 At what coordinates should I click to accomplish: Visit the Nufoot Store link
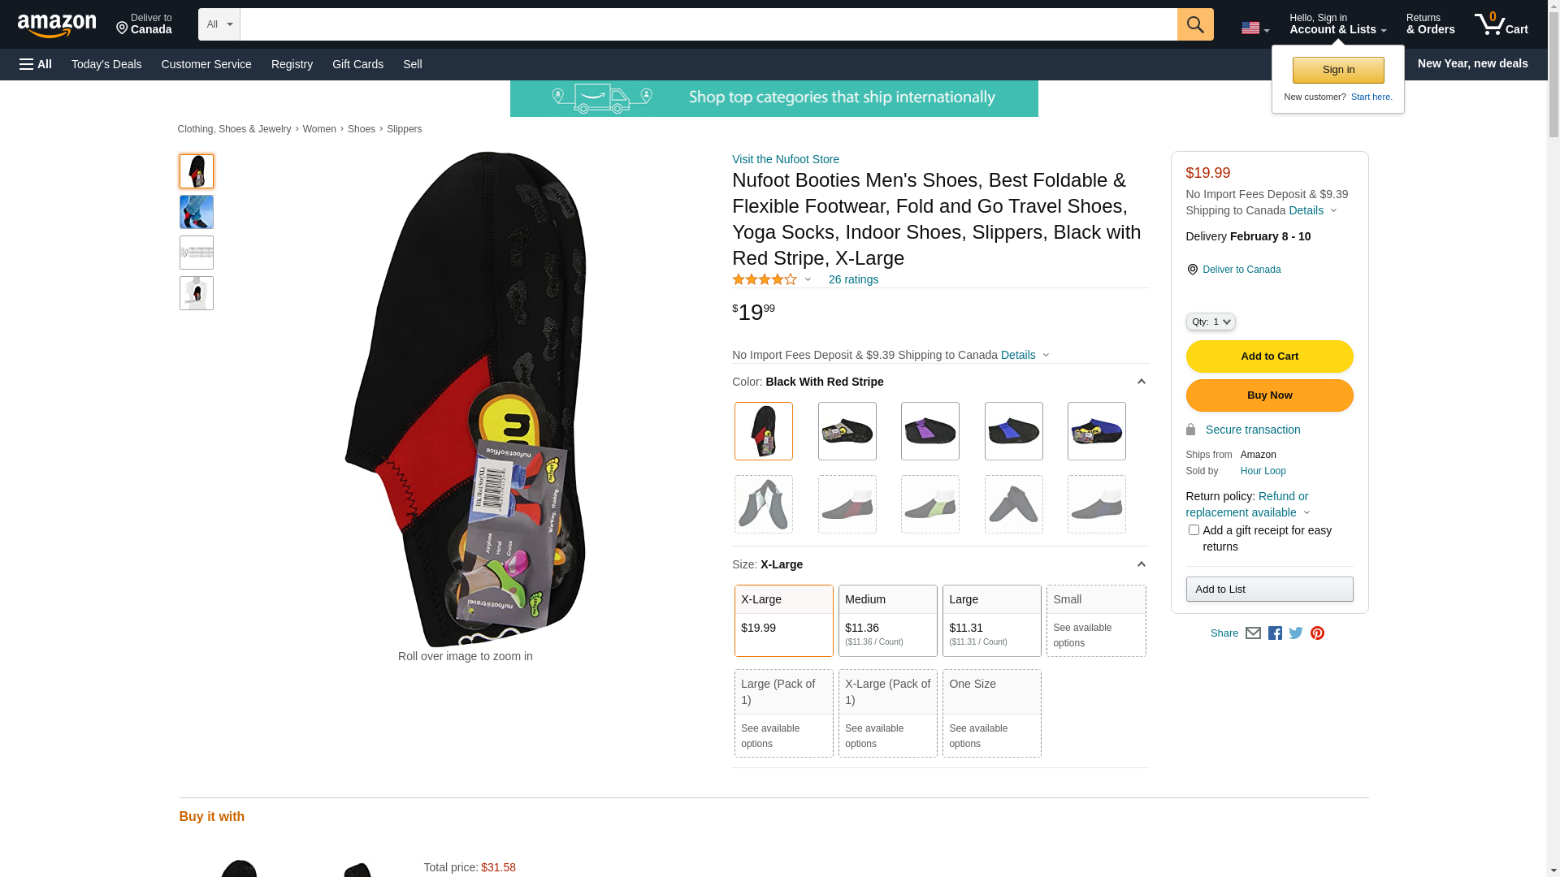pyautogui.click(x=785, y=159)
